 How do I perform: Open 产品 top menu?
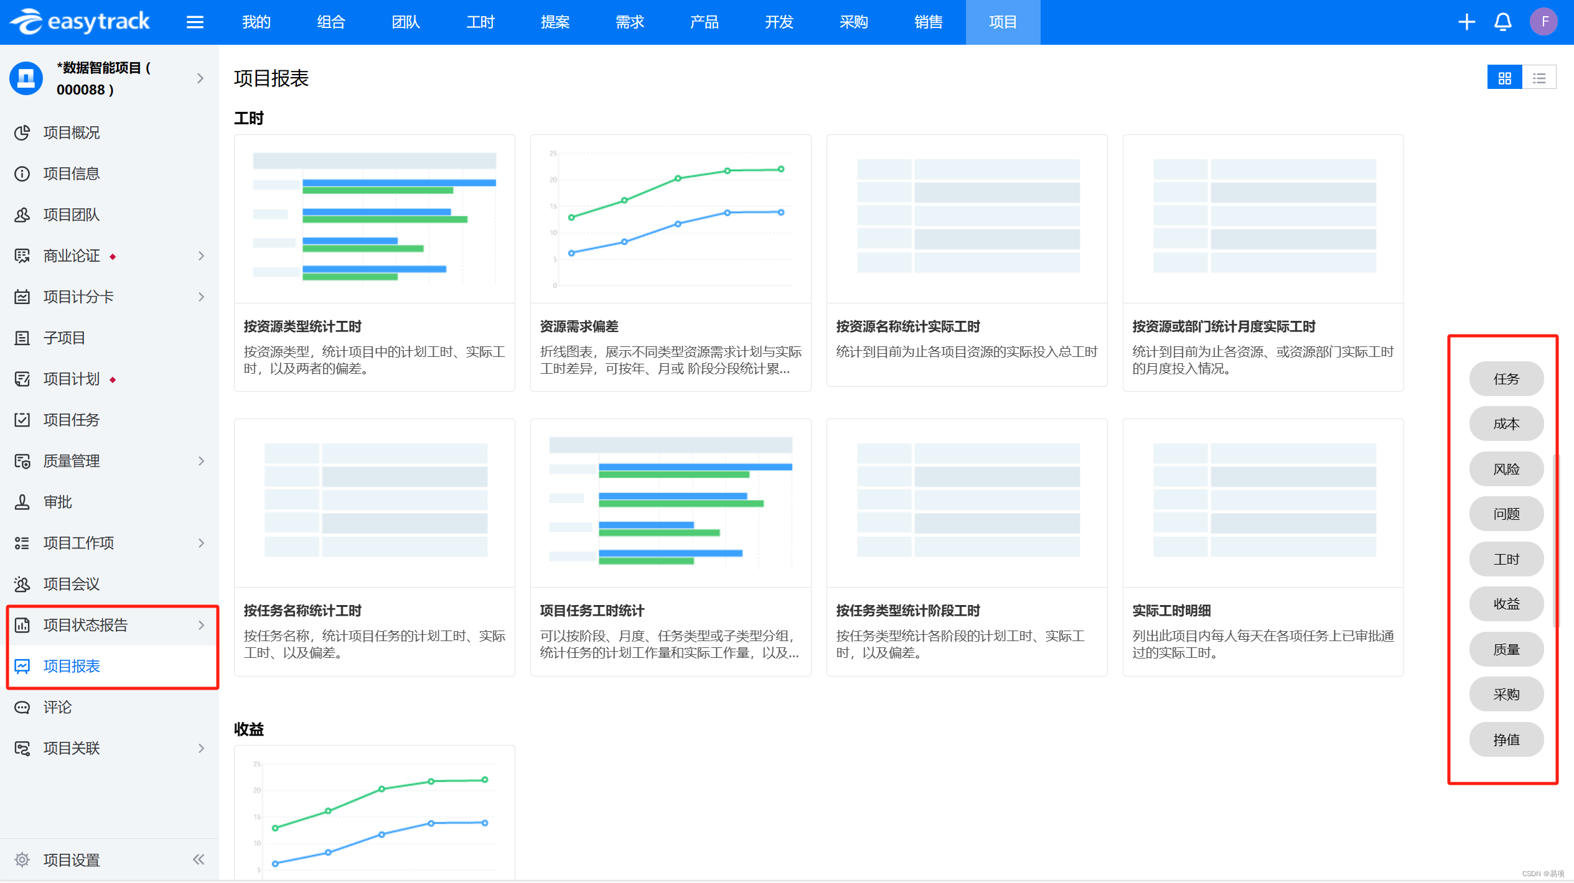point(705,22)
